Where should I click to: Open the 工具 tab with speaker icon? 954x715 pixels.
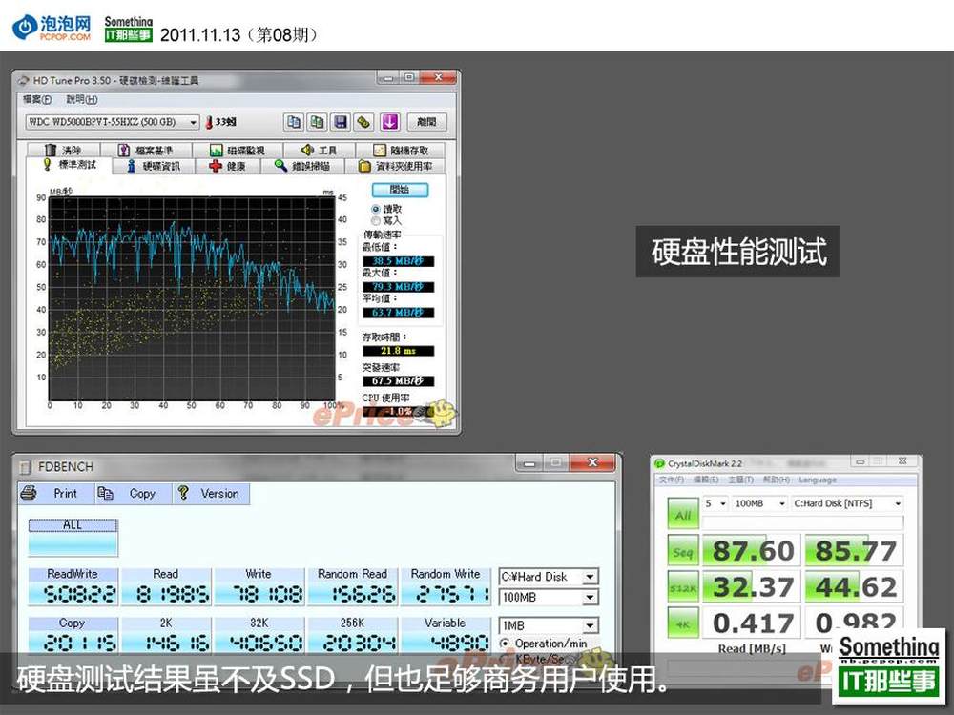[x=319, y=150]
